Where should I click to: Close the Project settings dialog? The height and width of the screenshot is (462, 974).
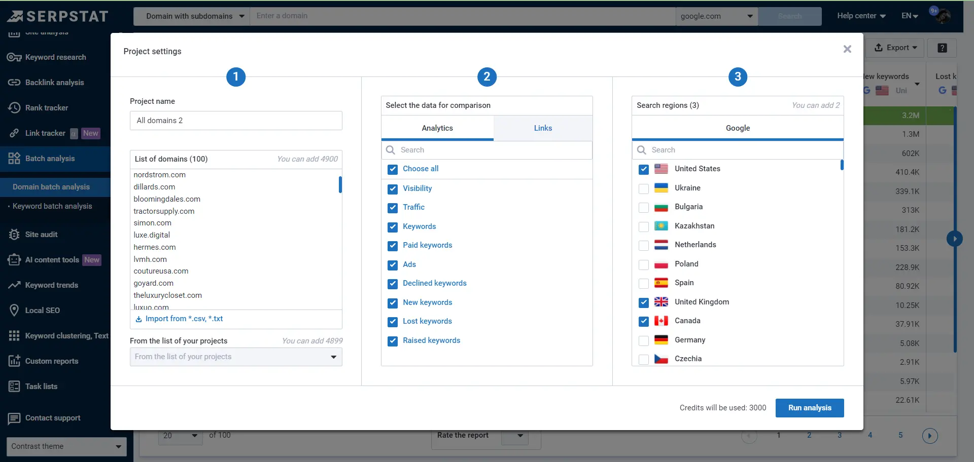(x=847, y=49)
